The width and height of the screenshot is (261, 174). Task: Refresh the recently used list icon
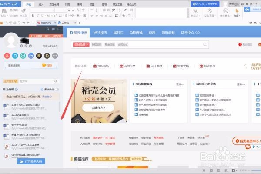tap(17, 90)
